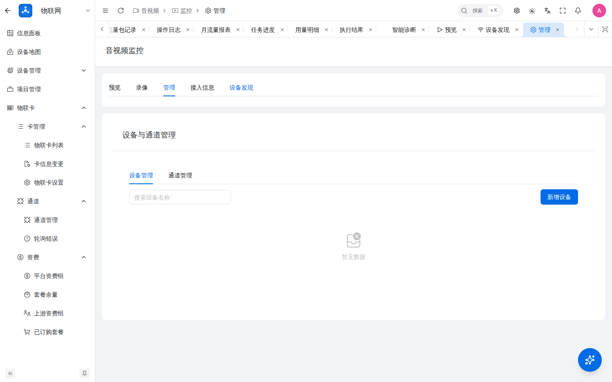Switch to the 用量明细 tab
The width and height of the screenshot is (612, 382).
click(307, 30)
